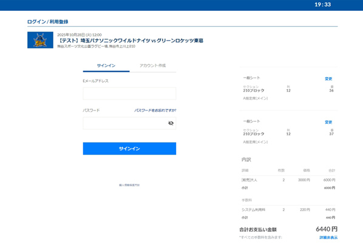This screenshot has width=363, height=247.
Task: Click 変更 for seat number 36
Action: 328,79
